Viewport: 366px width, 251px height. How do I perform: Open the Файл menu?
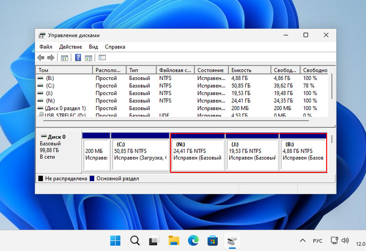(46, 47)
